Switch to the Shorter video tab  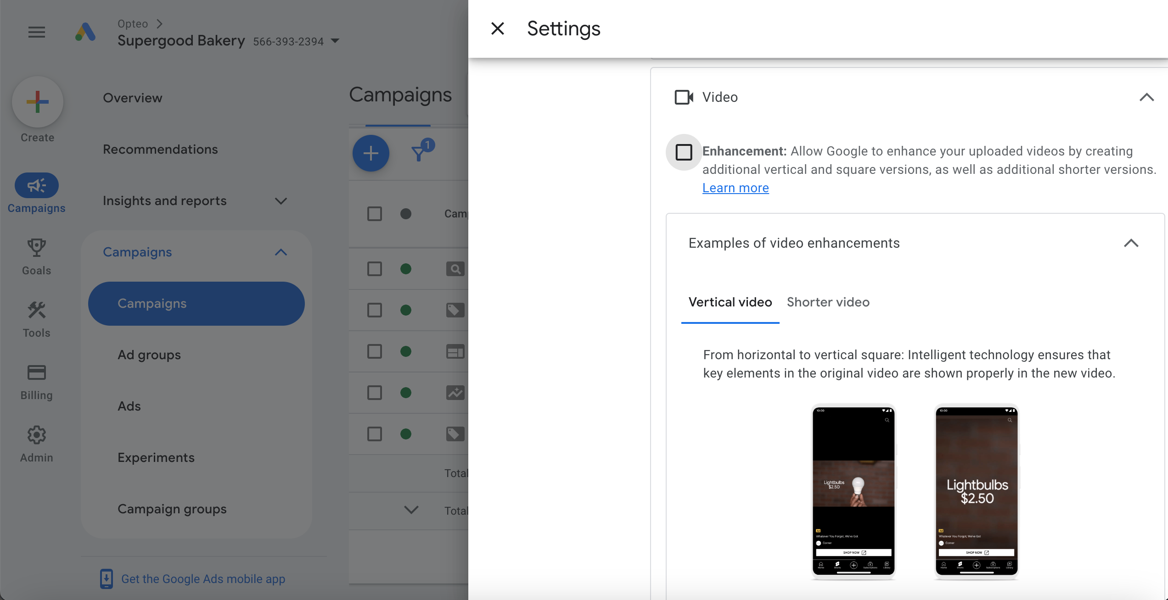coord(828,302)
